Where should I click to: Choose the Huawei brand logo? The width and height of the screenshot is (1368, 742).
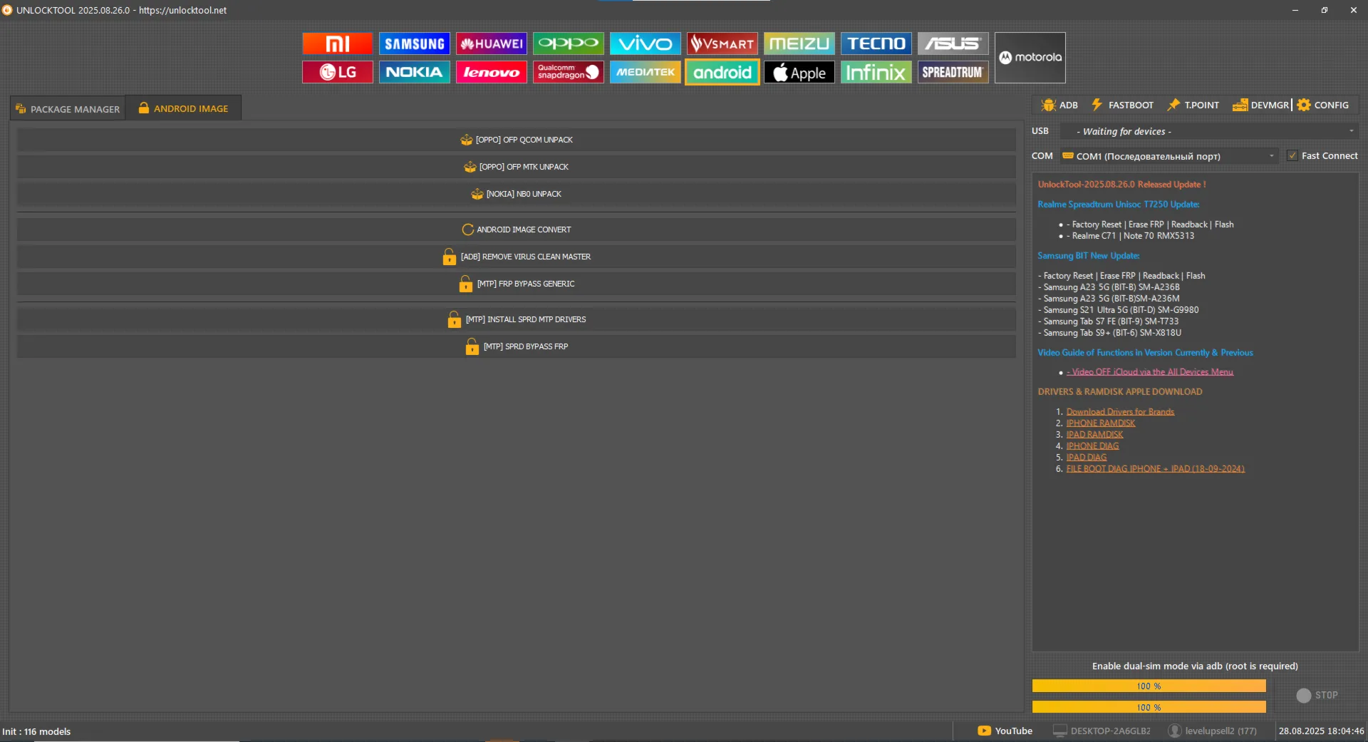[491, 43]
